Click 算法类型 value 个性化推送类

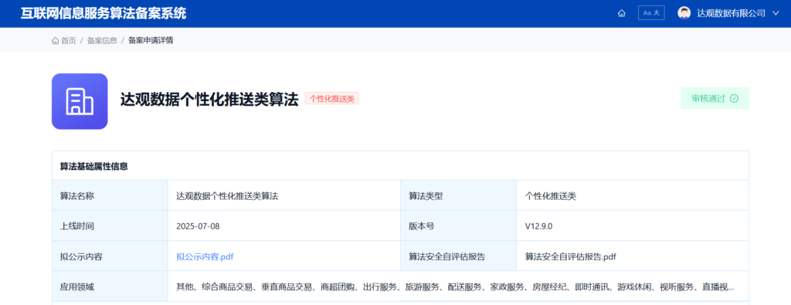coord(550,196)
